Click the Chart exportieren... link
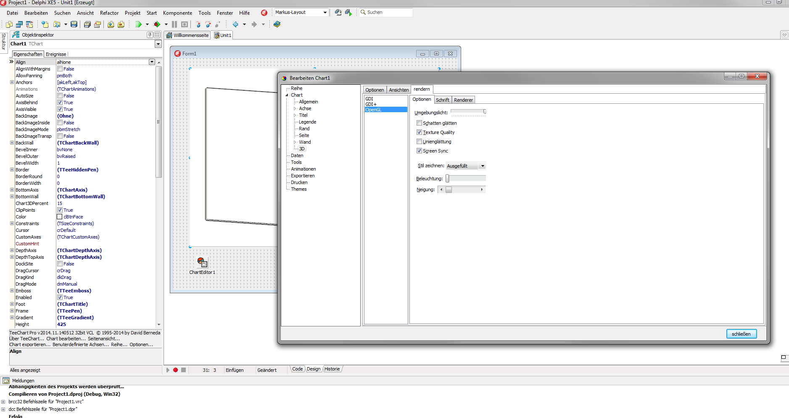The height and width of the screenshot is (418, 789). [29, 344]
